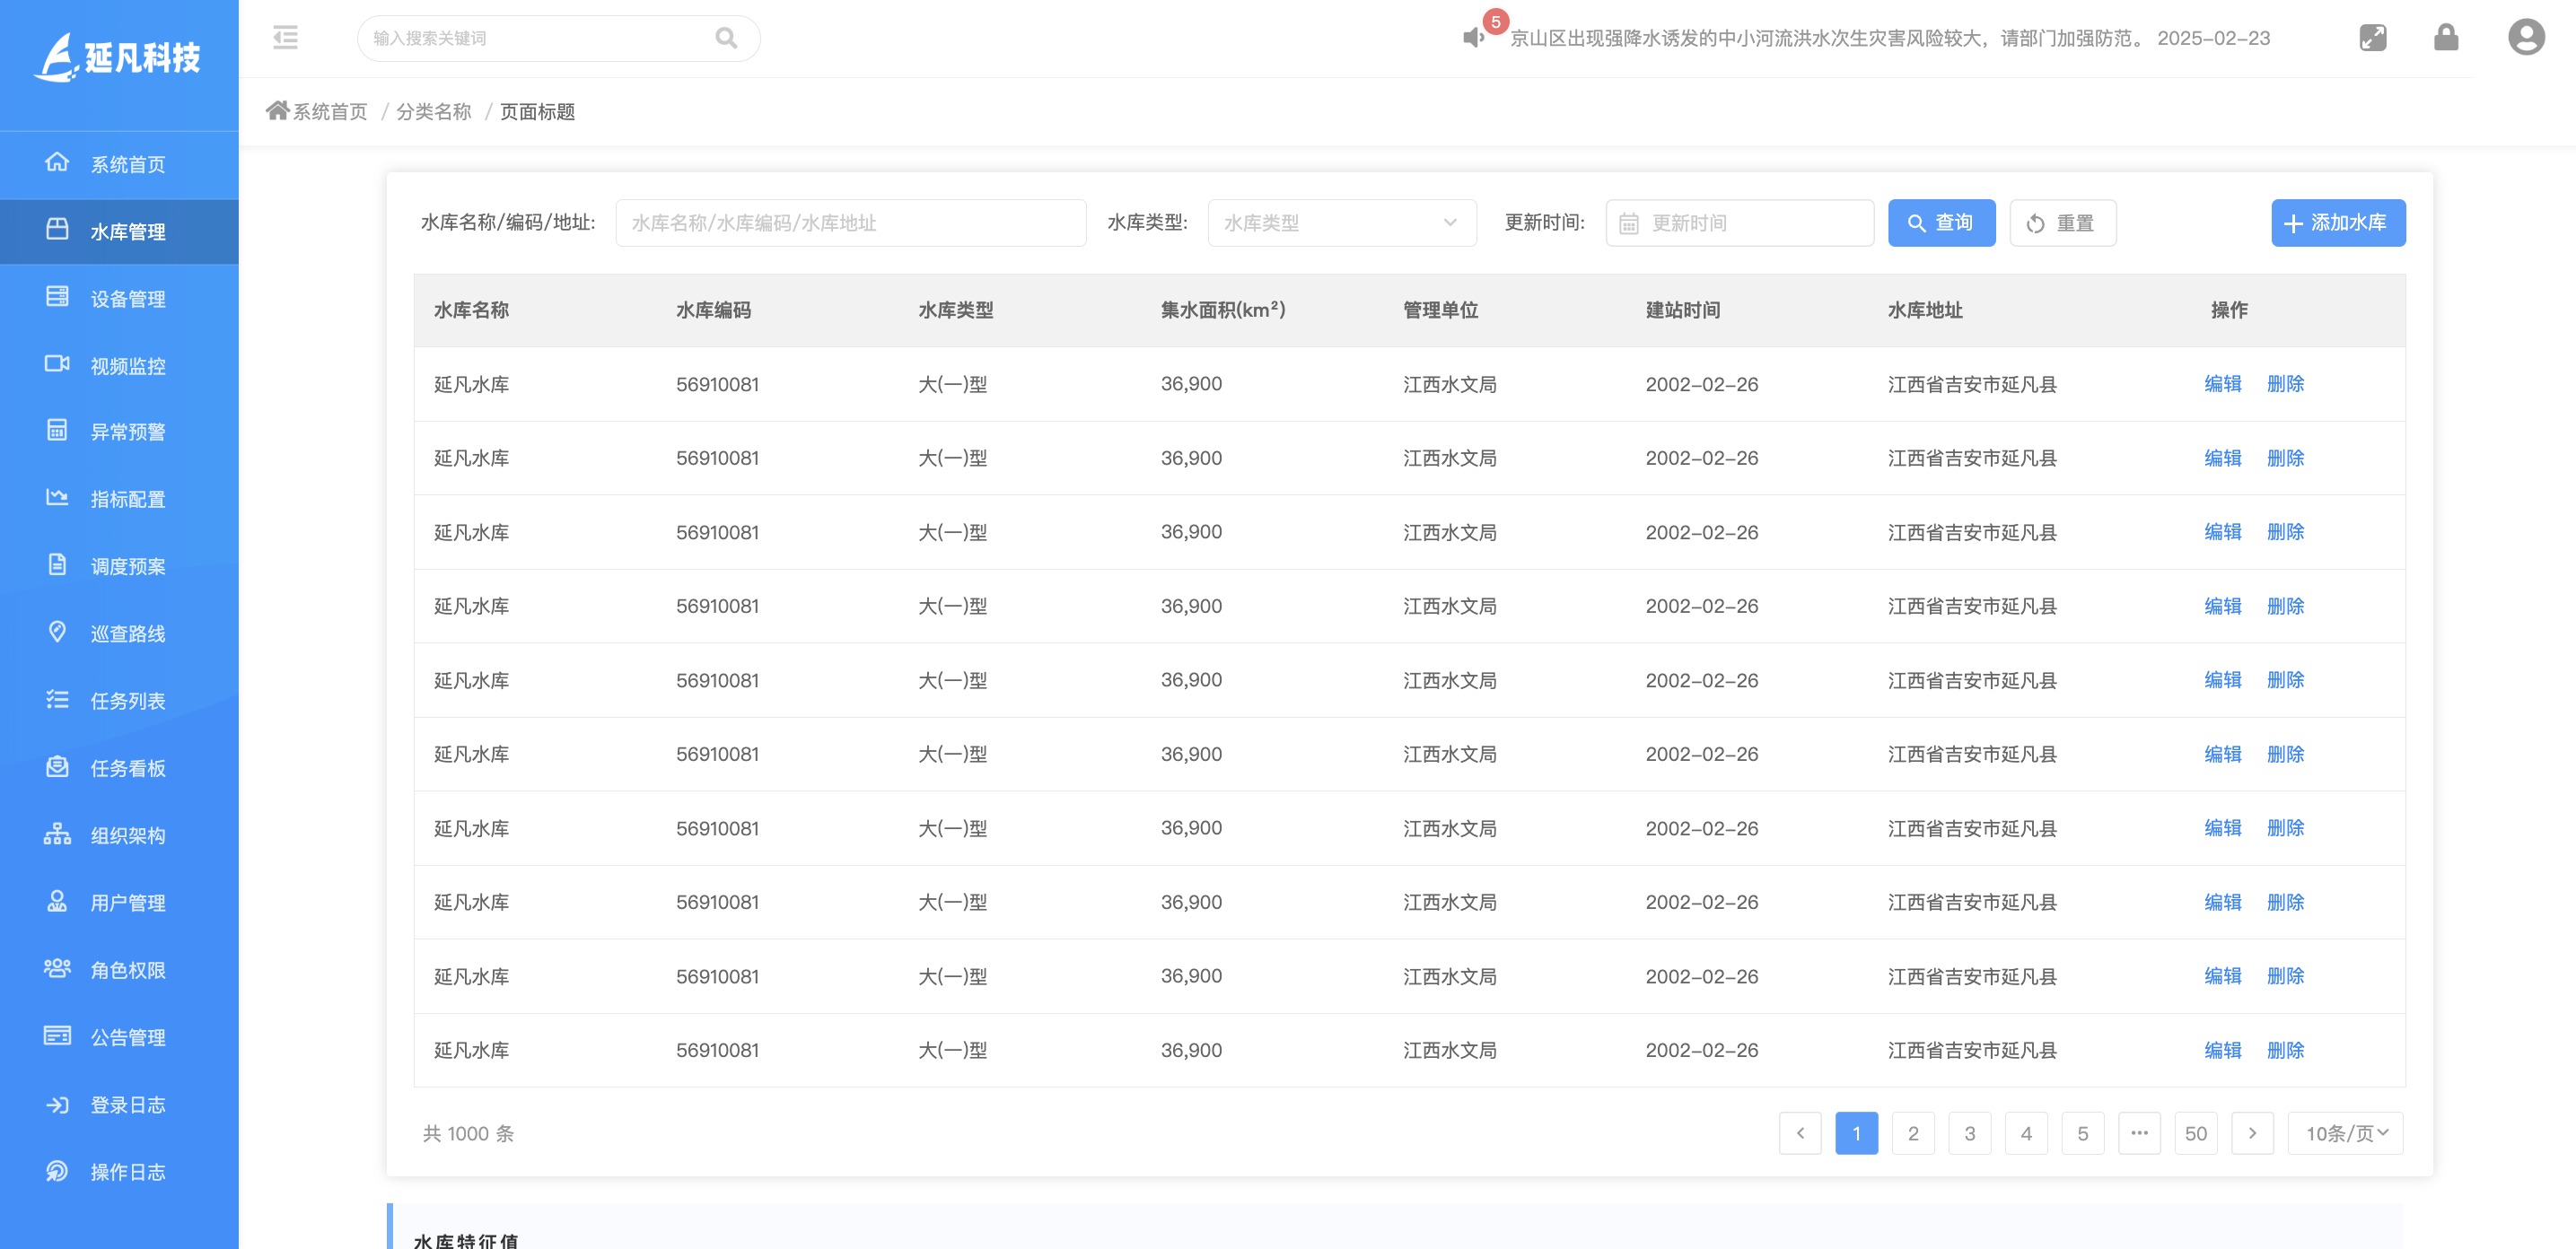The image size is (2576, 1249).
Task: Open the 水库类型 reservoir type dropdown
Action: tap(1341, 223)
